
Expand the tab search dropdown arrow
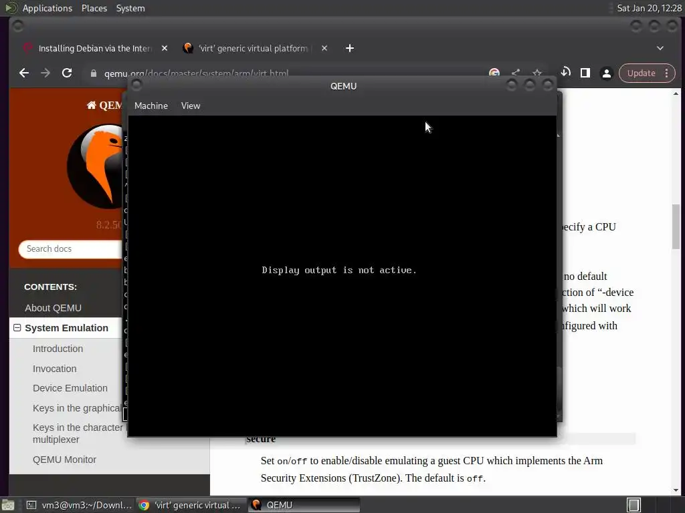tap(660, 48)
